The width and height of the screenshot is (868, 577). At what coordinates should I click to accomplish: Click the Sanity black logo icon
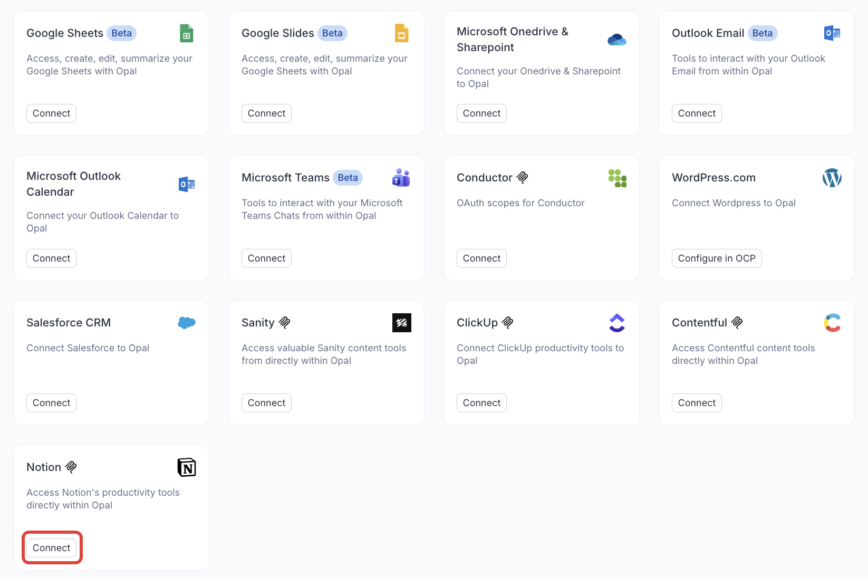[402, 323]
